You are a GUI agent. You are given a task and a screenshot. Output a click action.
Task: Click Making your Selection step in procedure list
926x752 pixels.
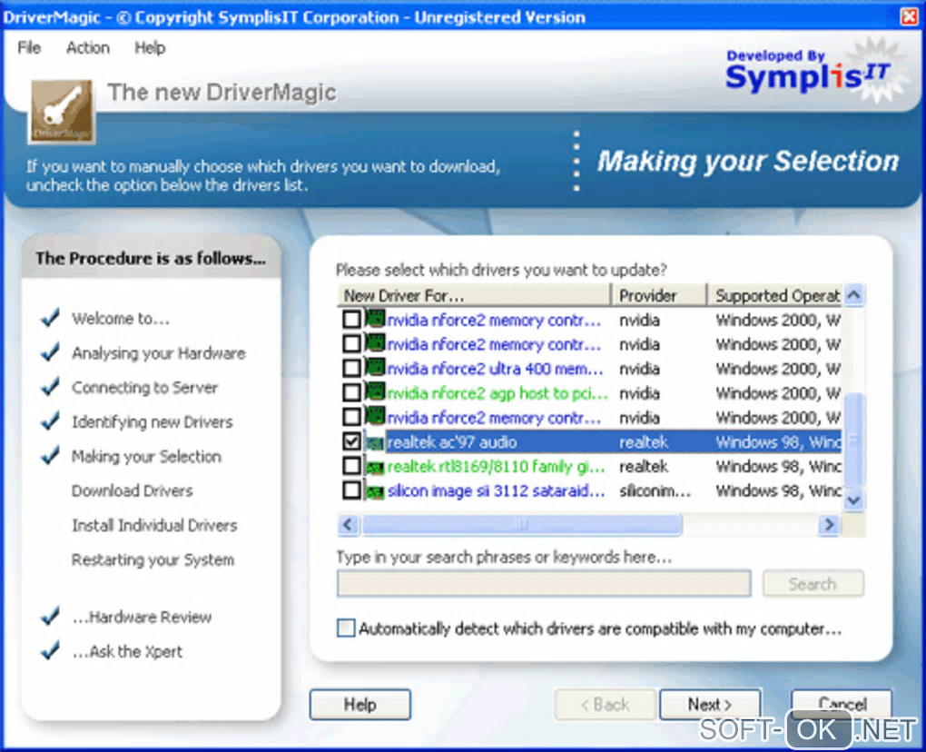[146, 456]
